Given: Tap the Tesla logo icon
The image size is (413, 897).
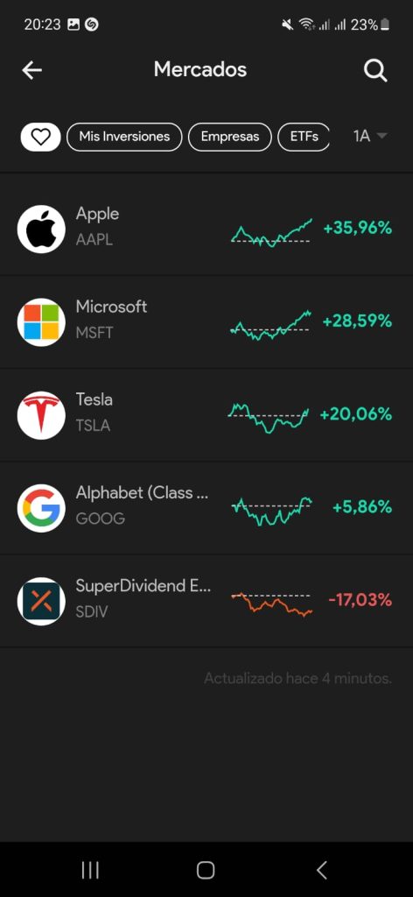Looking at the screenshot, I should [x=41, y=415].
